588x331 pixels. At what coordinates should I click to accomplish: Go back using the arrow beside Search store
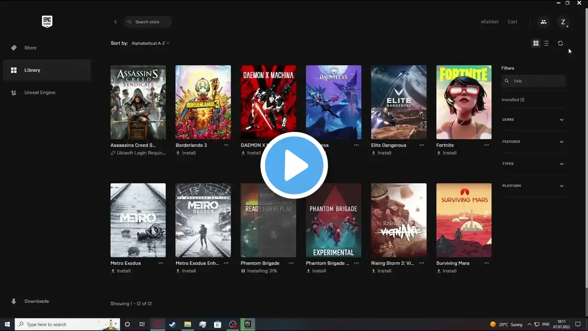click(x=115, y=22)
